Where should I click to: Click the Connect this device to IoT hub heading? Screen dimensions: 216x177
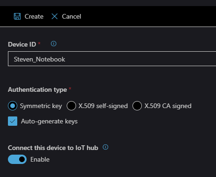point(53,148)
